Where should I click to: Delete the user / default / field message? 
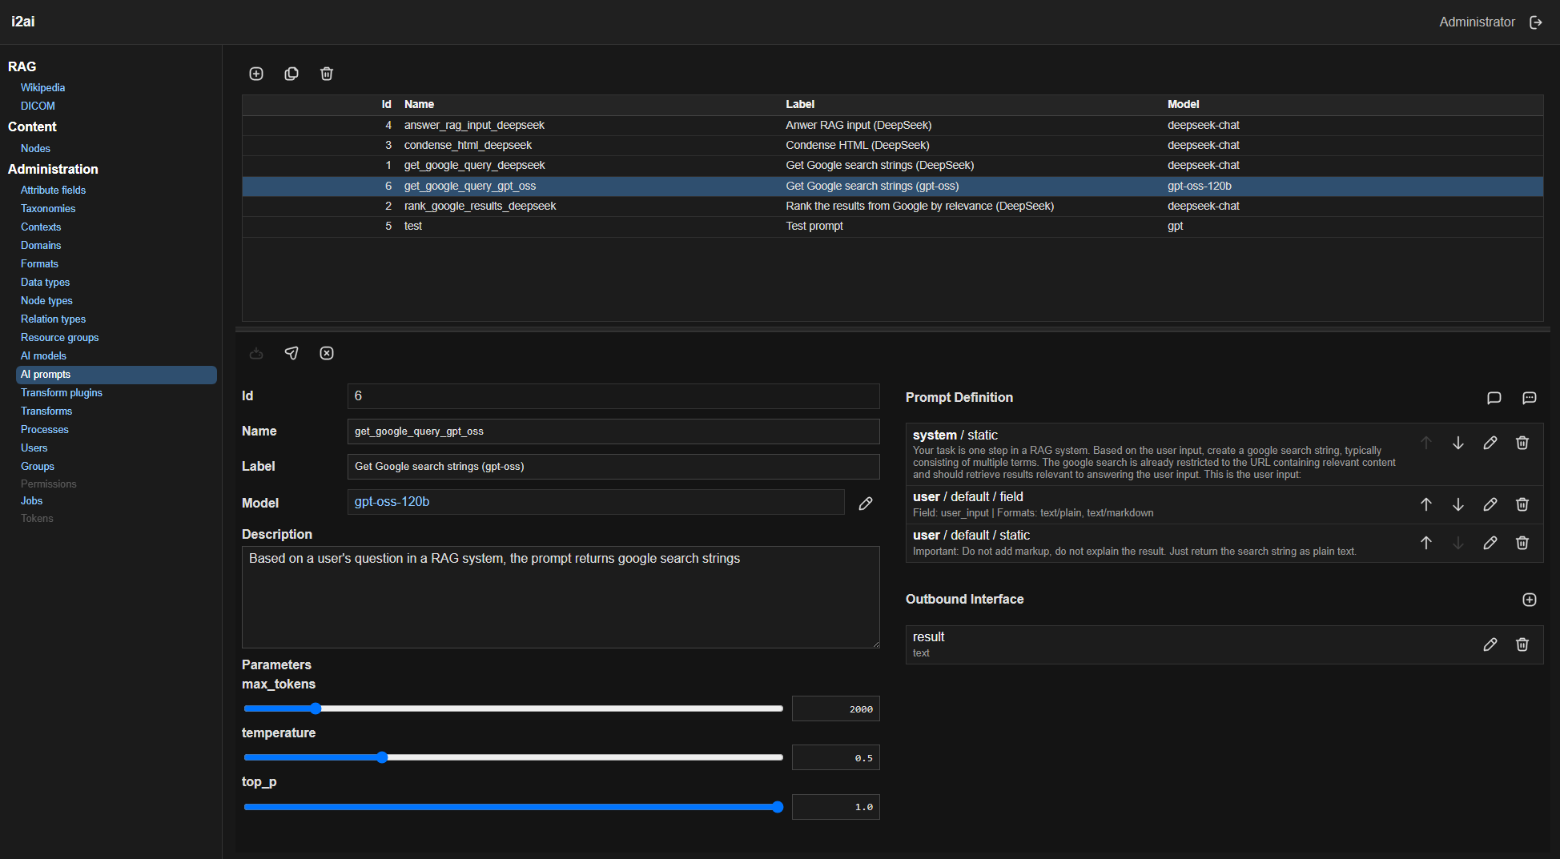(x=1522, y=504)
